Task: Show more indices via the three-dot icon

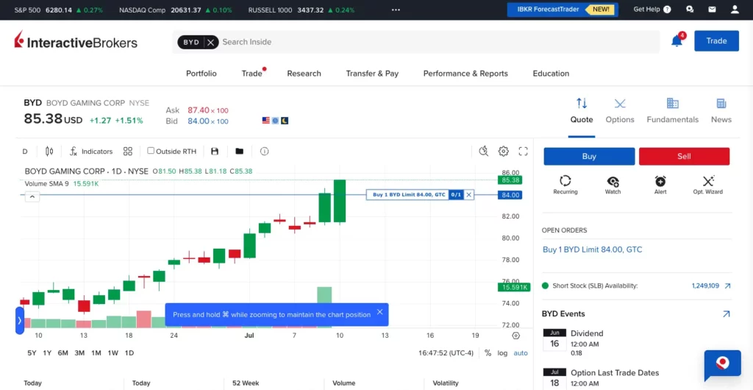Action: 396,10
